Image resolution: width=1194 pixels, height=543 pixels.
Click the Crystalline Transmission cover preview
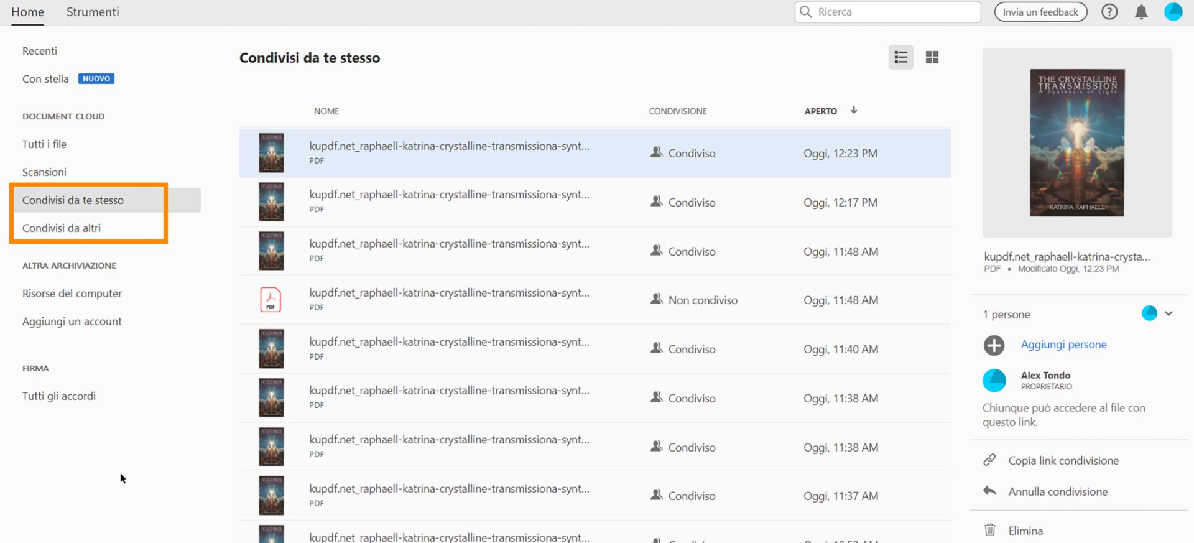point(1077,142)
